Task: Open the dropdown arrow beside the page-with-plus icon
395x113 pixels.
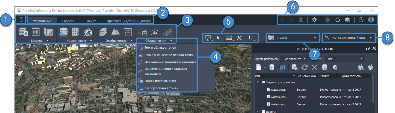Action: pyautogui.click(x=265, y=68)
